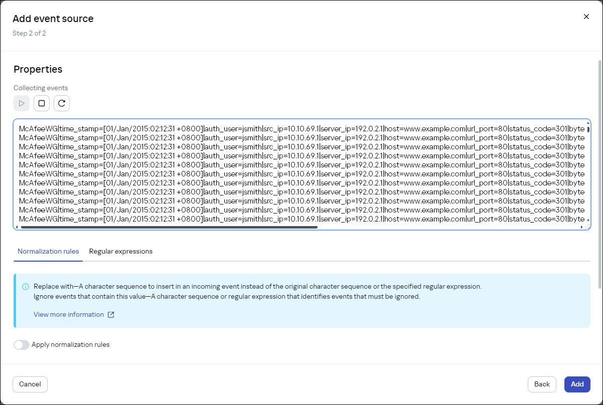Close the Add event source dialog

point(586,17)
